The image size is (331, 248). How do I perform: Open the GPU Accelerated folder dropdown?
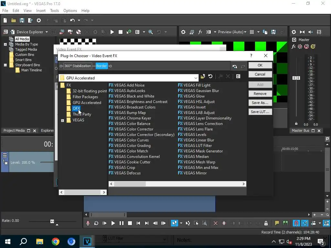(196, 78)
